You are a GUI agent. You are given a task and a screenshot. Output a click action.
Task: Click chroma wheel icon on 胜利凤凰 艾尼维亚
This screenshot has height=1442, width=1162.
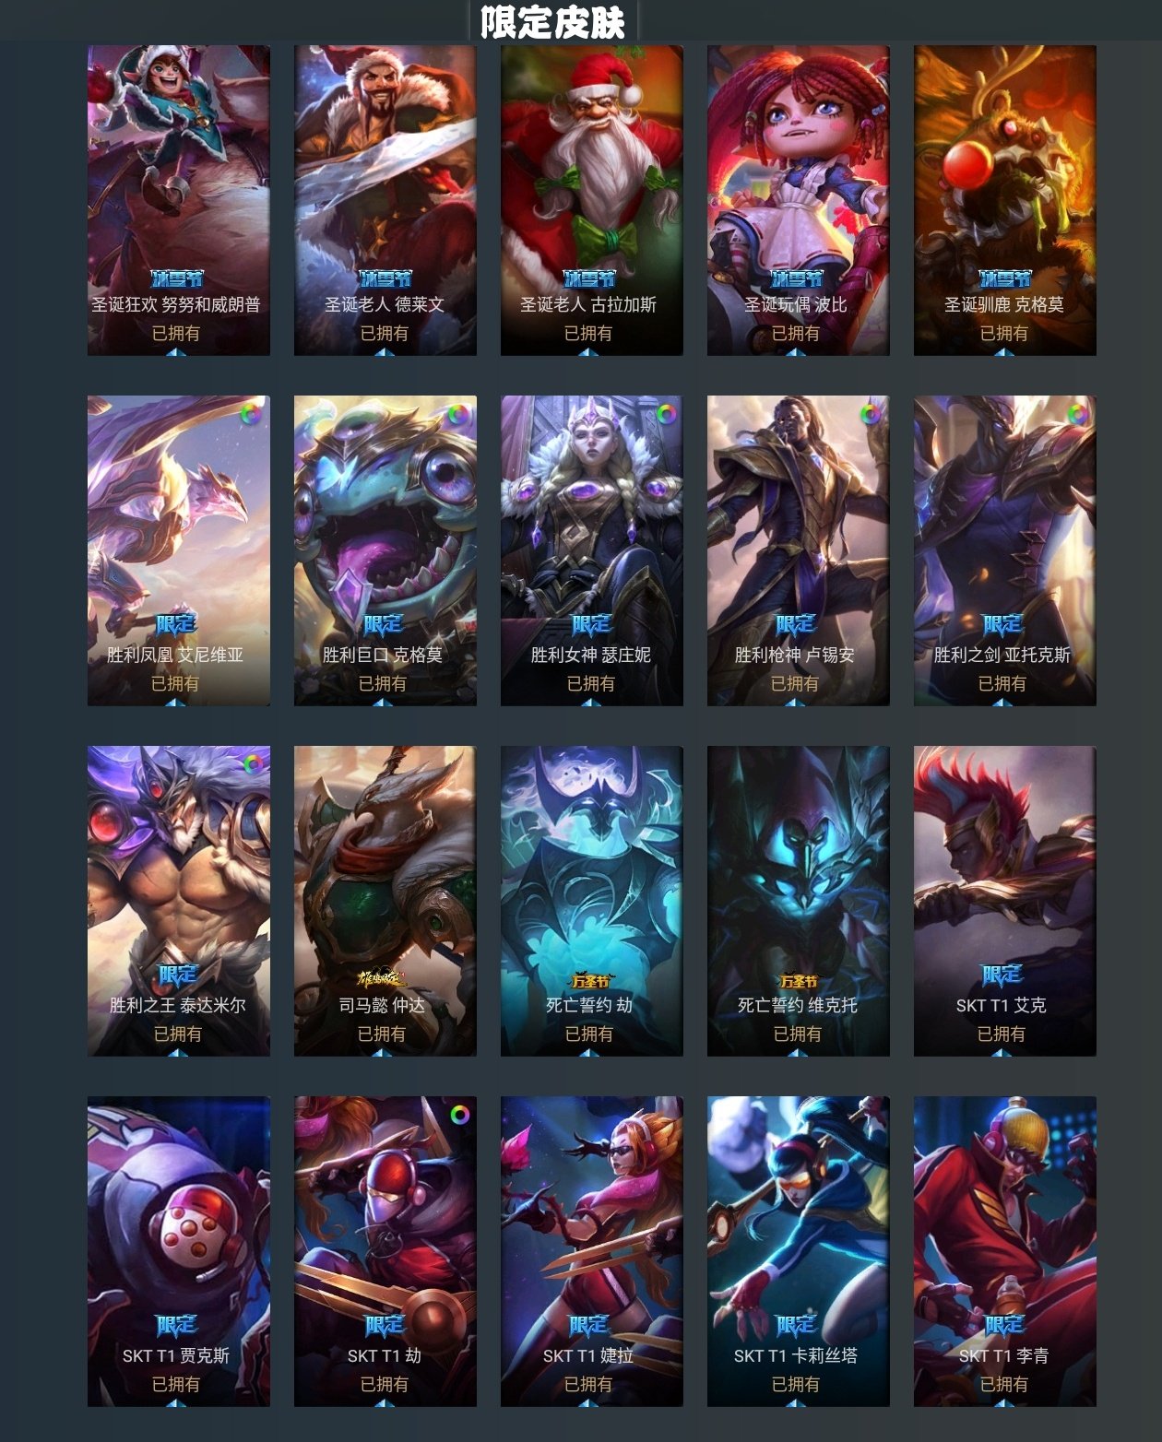250,414
